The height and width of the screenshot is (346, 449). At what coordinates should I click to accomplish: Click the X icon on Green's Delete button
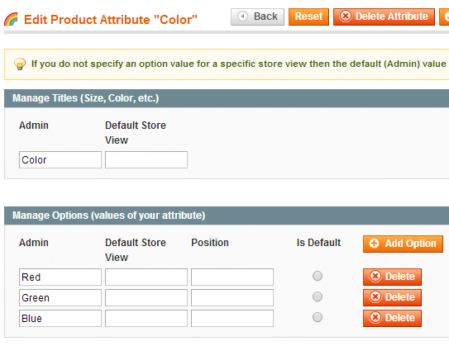375,297
